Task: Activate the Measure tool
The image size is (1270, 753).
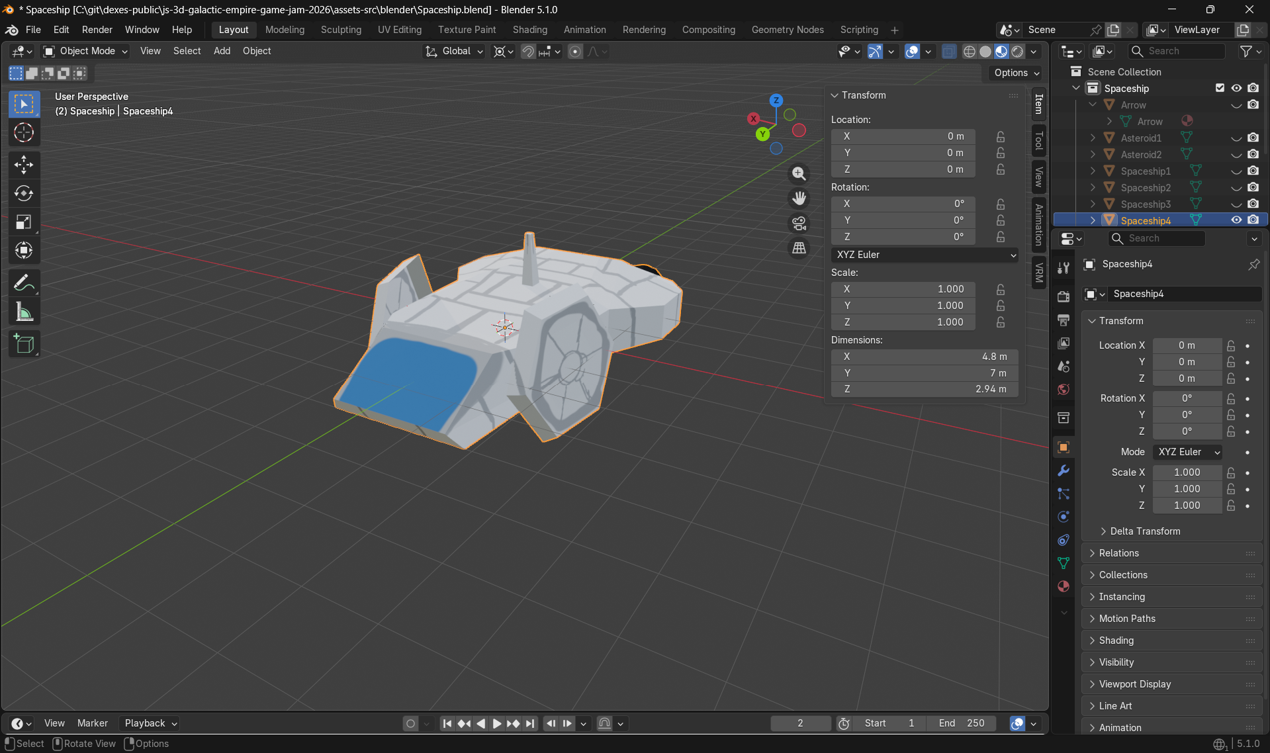Action: tap(24, 311)
